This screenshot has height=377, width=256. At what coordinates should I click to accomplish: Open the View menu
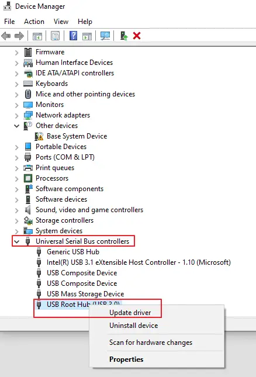[61, 22]
